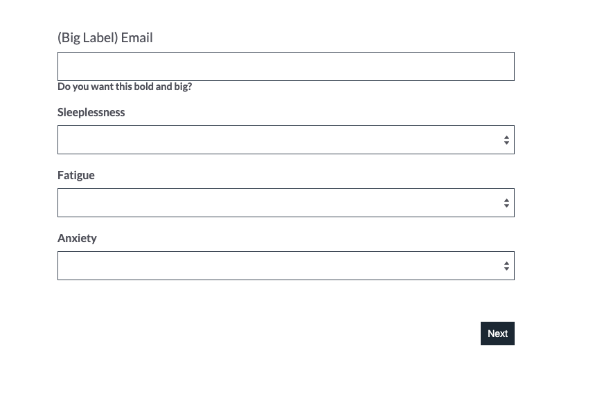Click the 'Do you want this bold and big?' text
Screen dimensions: 613x411
coord(125,87)
